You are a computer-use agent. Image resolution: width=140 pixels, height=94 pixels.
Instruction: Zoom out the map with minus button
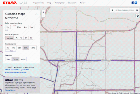tap(43, 16)
